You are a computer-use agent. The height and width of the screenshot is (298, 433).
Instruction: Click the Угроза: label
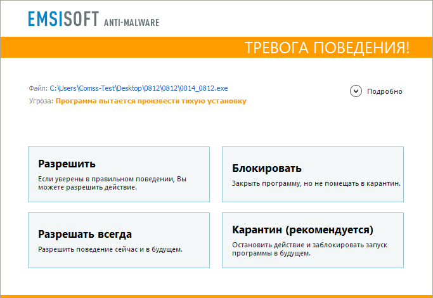coord(41,101)
